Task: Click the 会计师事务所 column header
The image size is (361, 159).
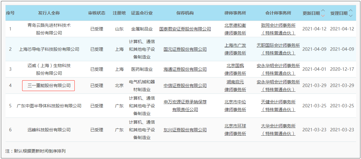Action: (x=278, y=13)
